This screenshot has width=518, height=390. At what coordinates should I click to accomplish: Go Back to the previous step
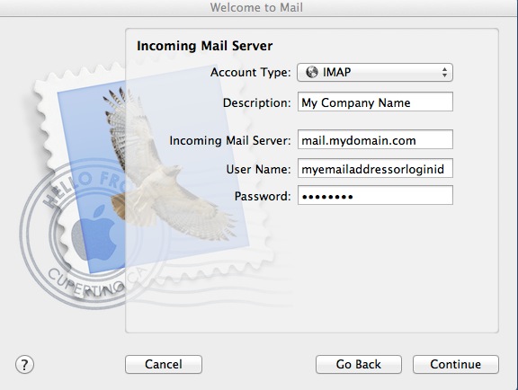tap(359, 364)
